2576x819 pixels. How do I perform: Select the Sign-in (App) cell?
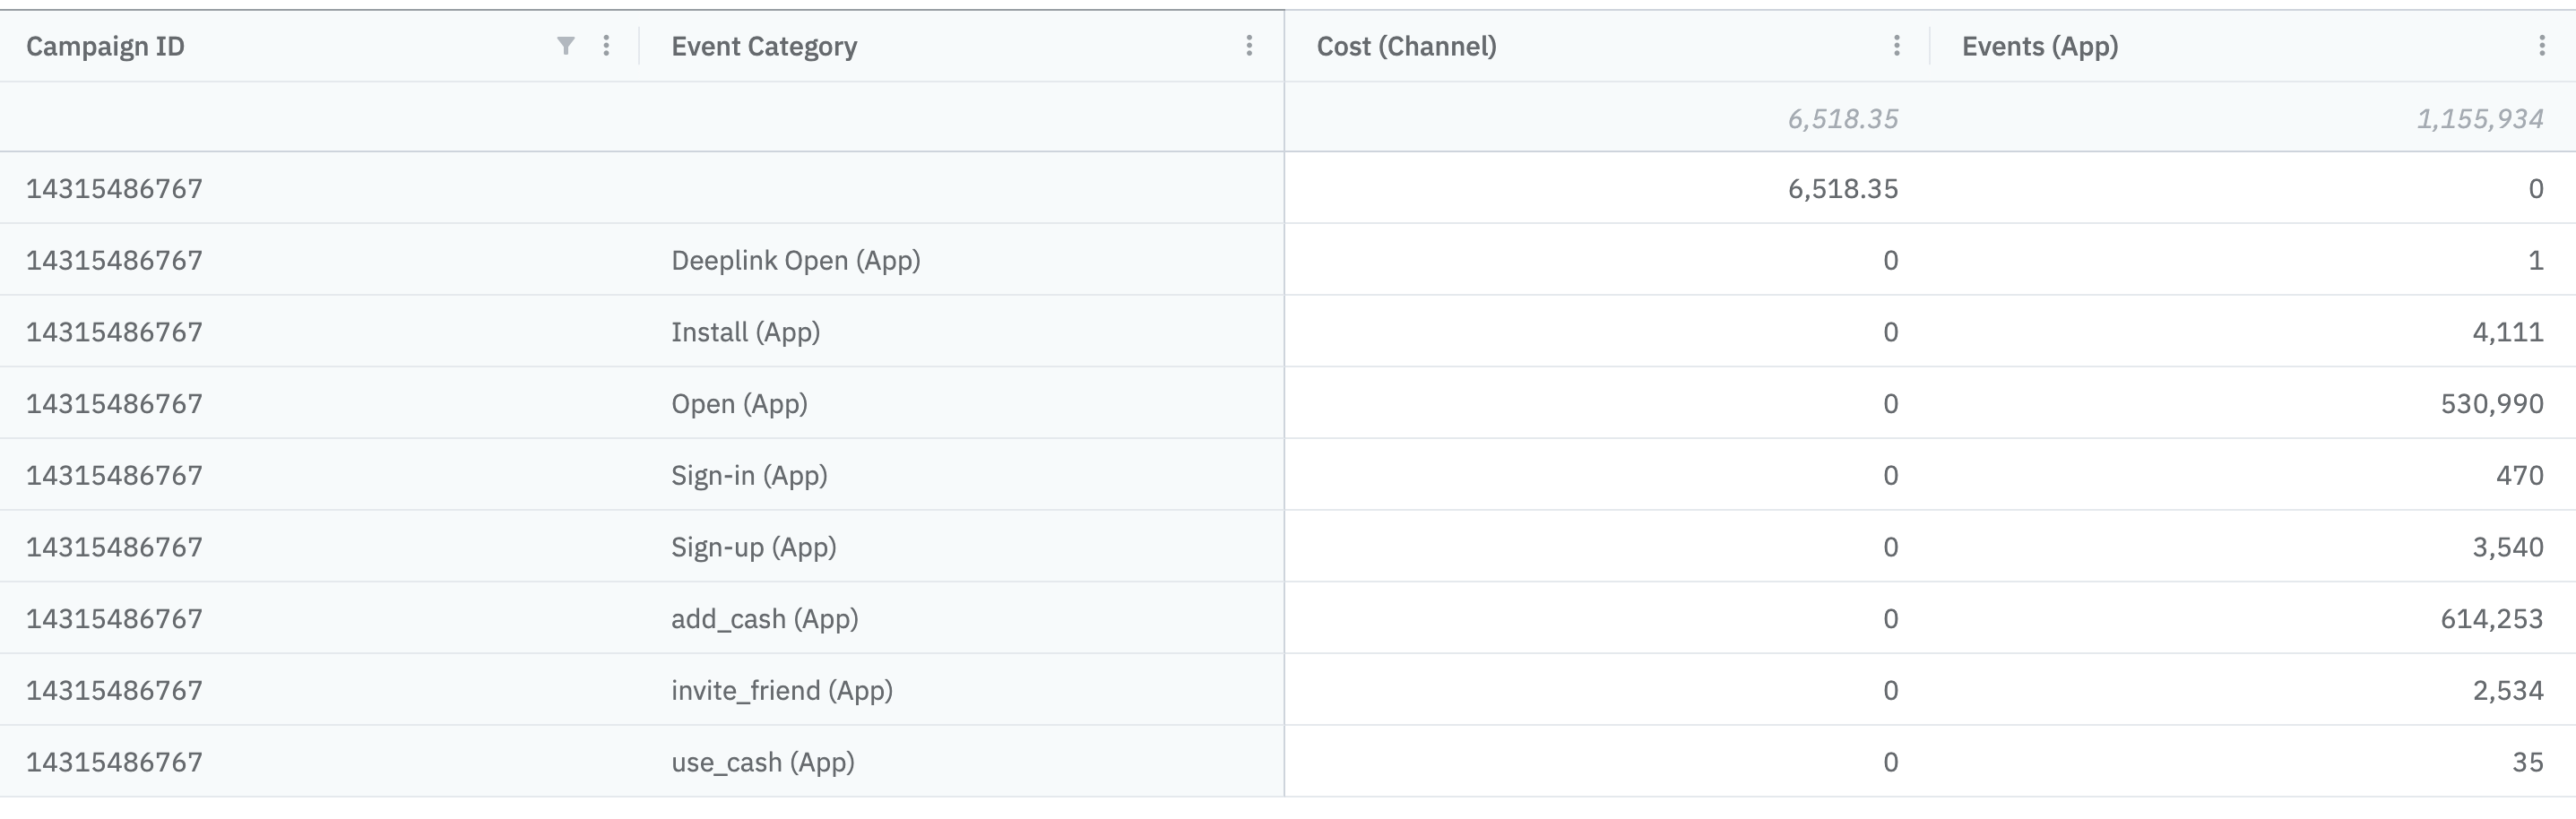(749, 476)
